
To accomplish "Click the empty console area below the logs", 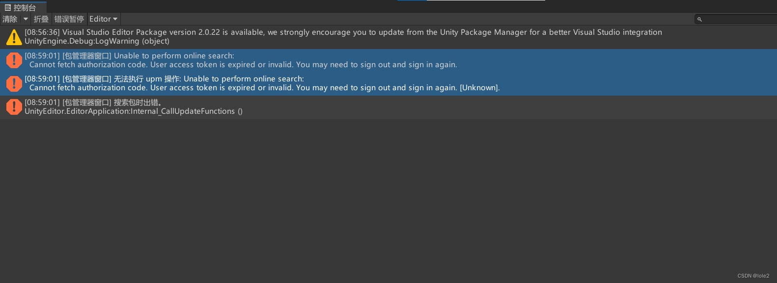I will [x=388, y=196].
